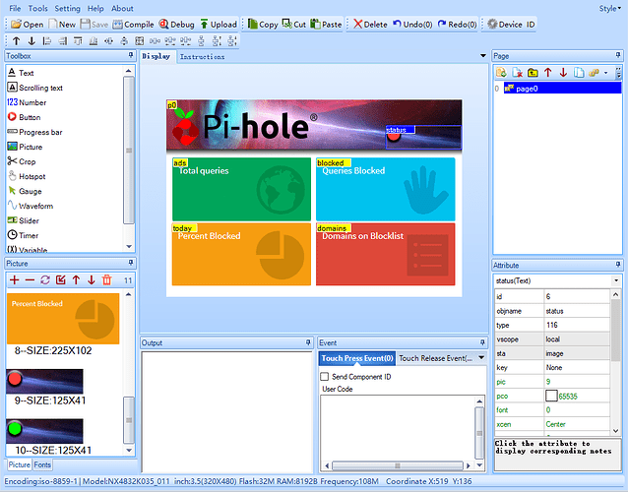Click the Same size icon in the alignment toolbar
This screenshot has width=628, height=492.
click(140, 40)
